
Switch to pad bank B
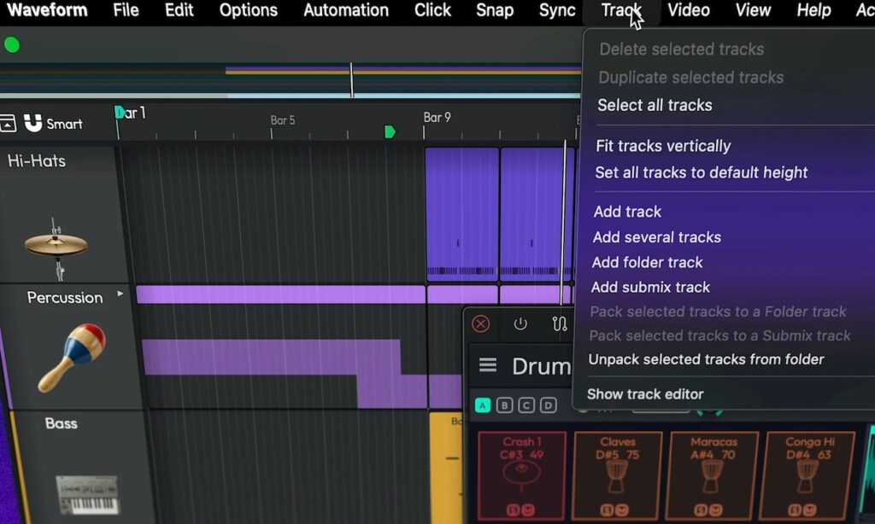click(x=504, y=405)
